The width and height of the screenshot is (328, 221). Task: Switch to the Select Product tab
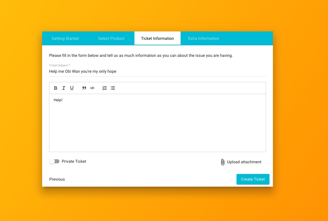click(111, 38)
